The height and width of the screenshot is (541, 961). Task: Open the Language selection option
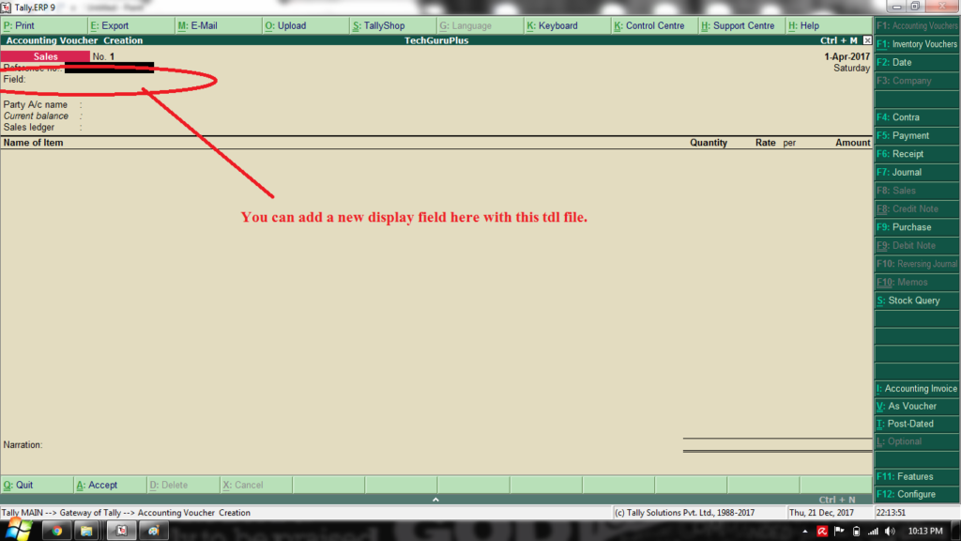[468, 25]
